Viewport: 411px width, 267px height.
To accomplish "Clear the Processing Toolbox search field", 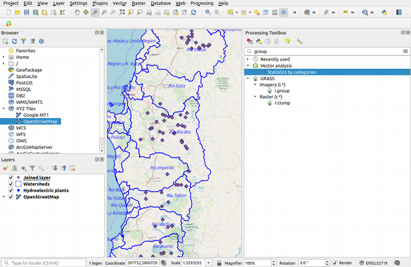I will click(405, 52).
